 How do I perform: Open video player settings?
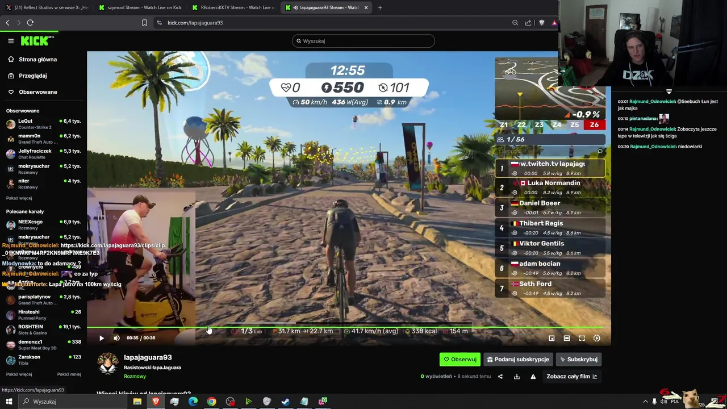(x=596, y=338)
